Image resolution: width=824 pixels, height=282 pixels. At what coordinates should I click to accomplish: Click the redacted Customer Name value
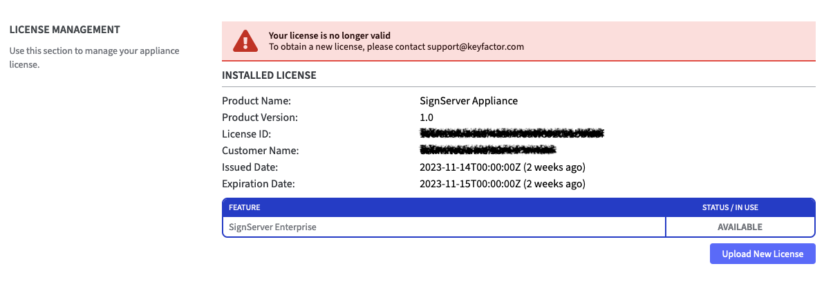[488, 150]
